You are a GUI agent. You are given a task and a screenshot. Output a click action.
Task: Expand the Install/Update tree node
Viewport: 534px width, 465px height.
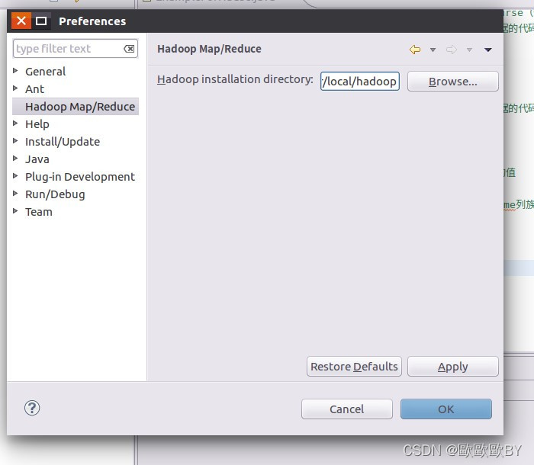click(x=15, y=140)
